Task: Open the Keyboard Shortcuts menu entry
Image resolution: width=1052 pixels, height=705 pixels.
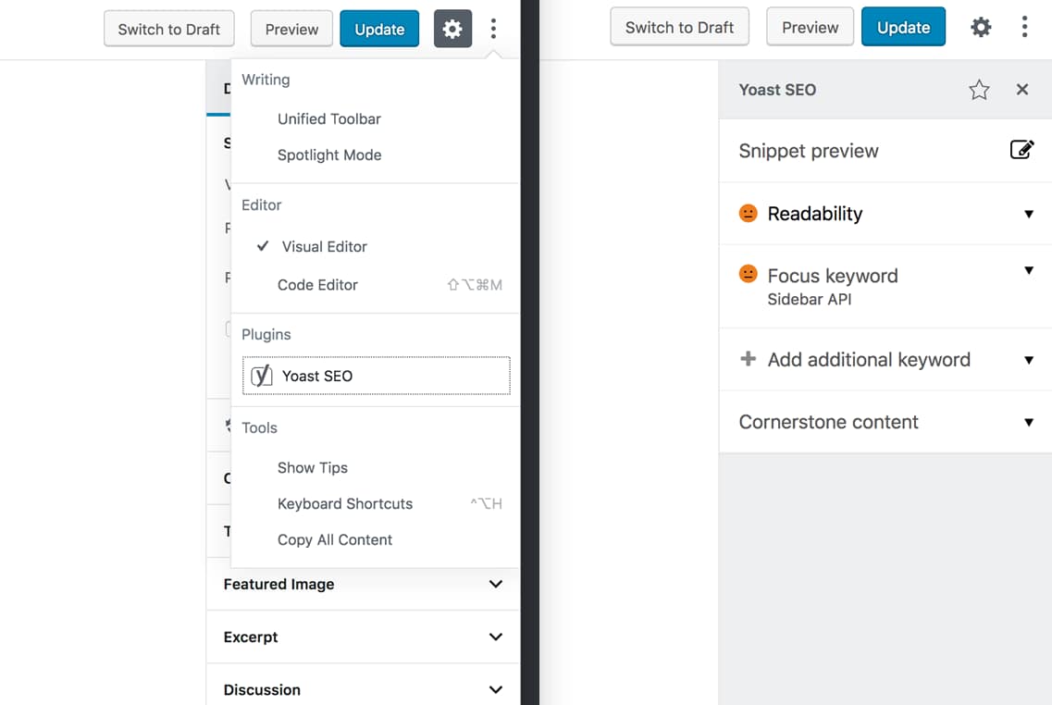Action: tap(344, 503)
